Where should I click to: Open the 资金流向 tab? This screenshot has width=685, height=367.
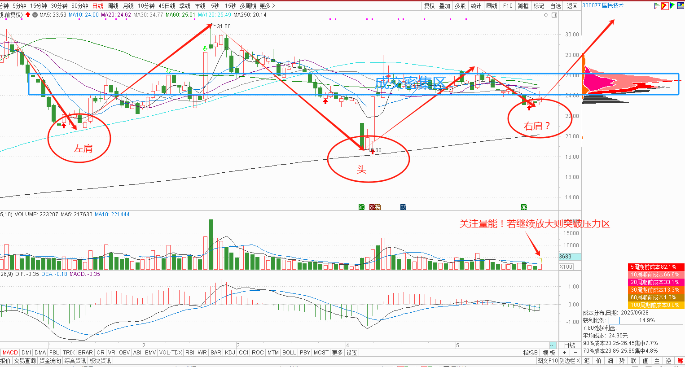pyautogui.click(x=50, y=361)
